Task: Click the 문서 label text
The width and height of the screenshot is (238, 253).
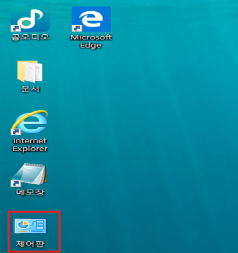Action: [x=30, y=89]
